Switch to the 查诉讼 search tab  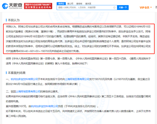click(x=61, y=4)
